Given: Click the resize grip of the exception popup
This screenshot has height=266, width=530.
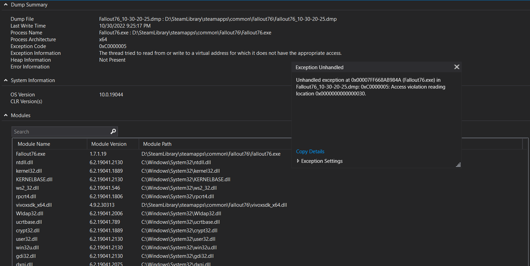Looking at the screenshot, I should pyautogui.click(x=458, y=165).
